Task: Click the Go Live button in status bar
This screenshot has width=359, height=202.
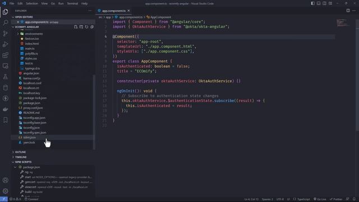Action: pyautogui.click(x=320, y=199)
